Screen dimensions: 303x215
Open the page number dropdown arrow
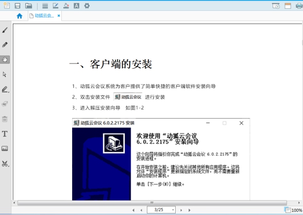[173, 210]
